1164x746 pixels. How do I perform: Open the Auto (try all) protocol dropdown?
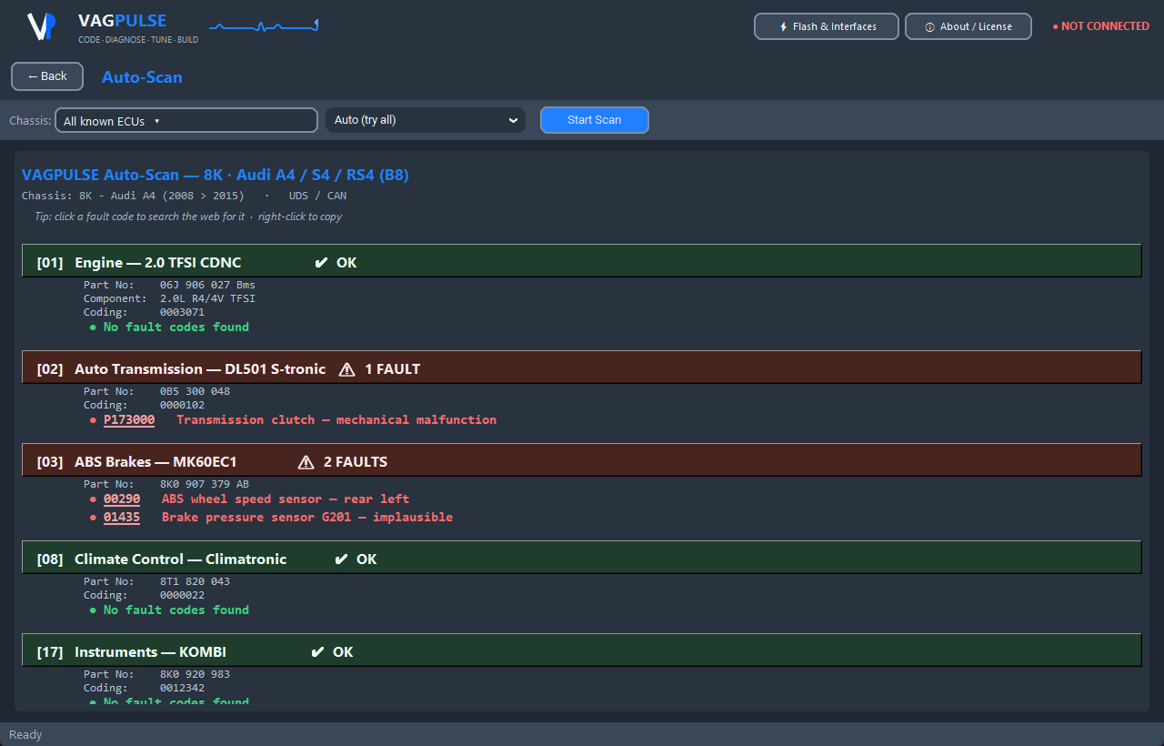426,120
